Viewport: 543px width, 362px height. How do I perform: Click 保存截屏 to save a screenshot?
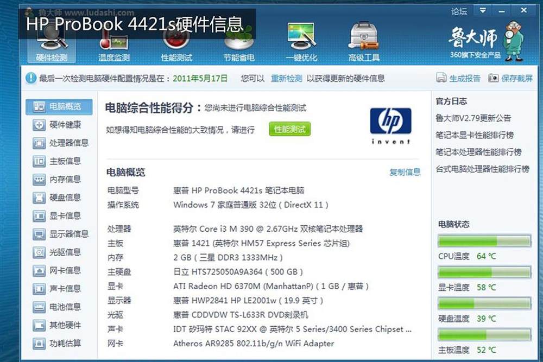pos(510,78)
